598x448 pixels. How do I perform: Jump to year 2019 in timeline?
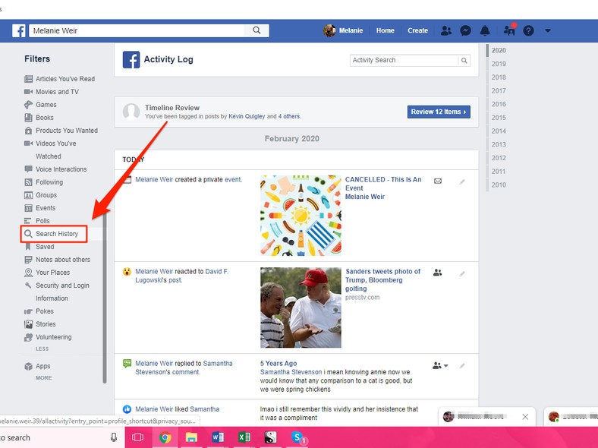[499, 64]
